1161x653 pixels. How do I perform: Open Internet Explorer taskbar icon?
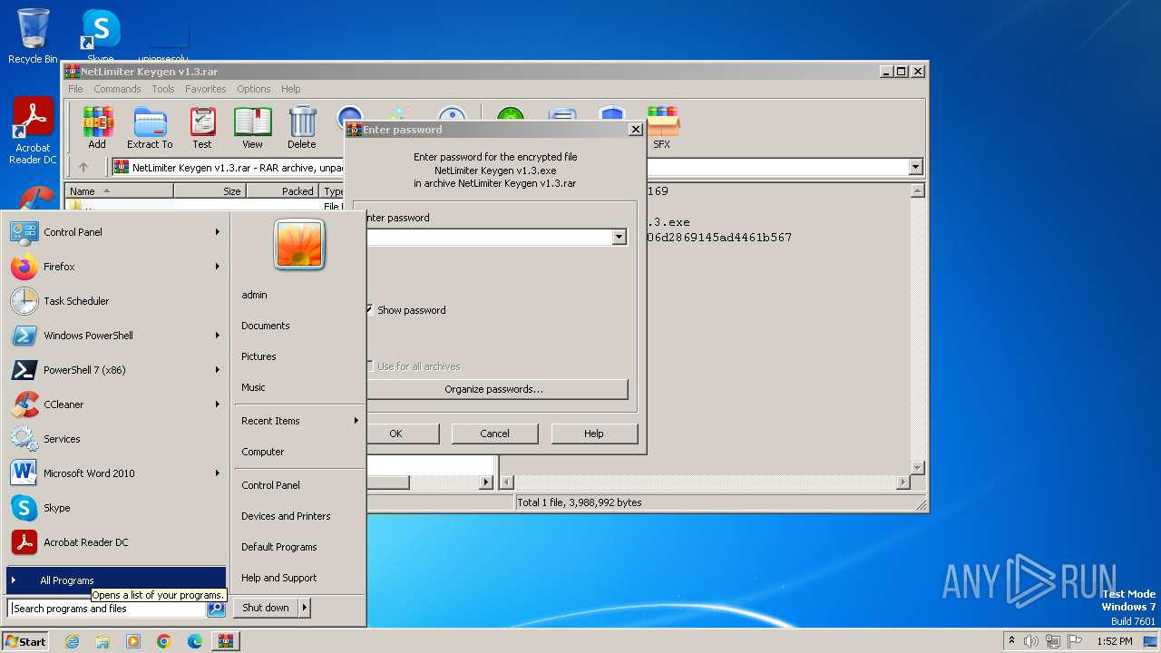(x=72, y=641)
